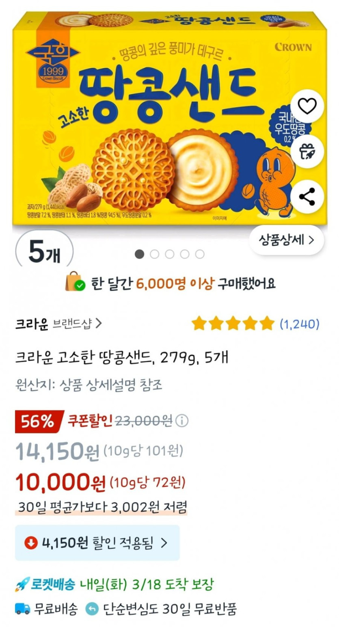The height and width of the screenshot is (627, 339).
Task: Tap the rocket delivery icon
Action: 22,585
